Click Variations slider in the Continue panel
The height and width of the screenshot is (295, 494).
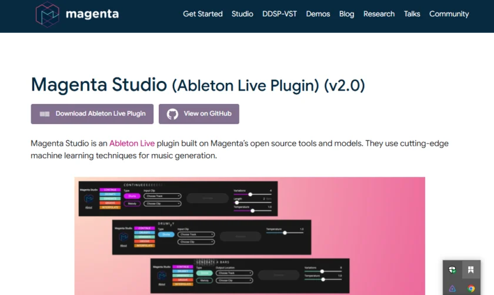click(252, 195)
